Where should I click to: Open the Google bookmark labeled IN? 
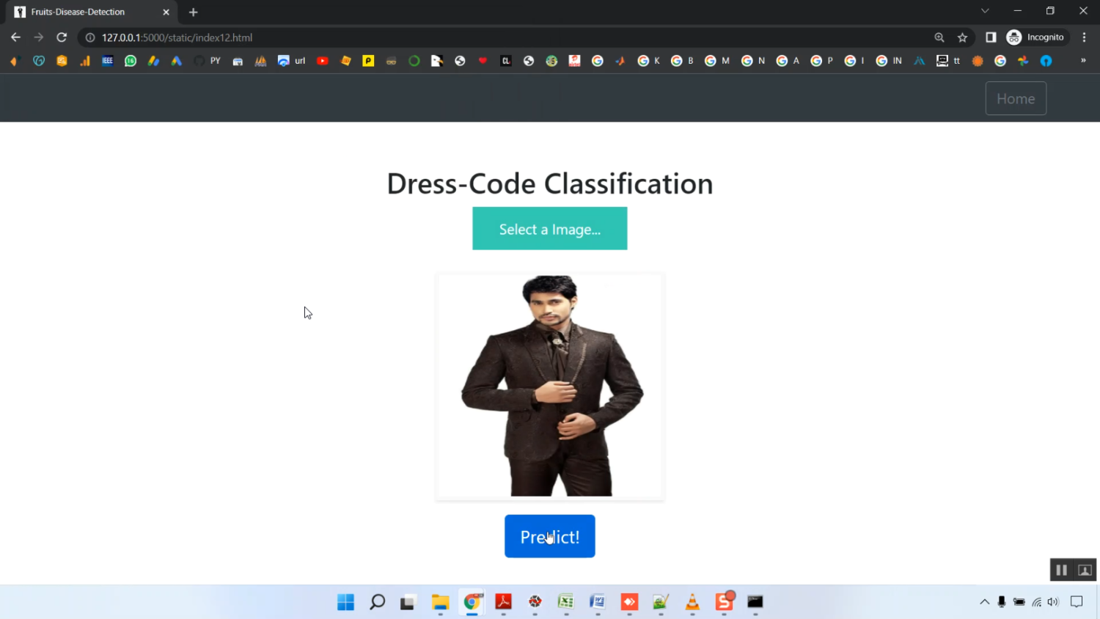click(889, 61)
